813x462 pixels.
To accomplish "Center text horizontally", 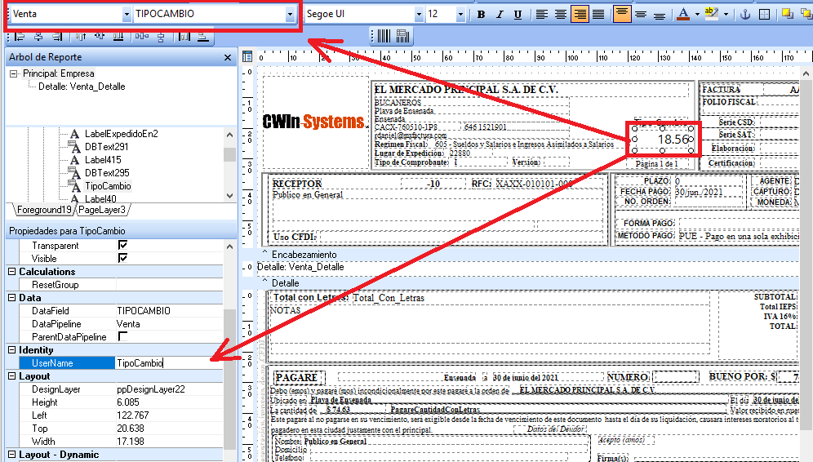I will coord(561,14).
